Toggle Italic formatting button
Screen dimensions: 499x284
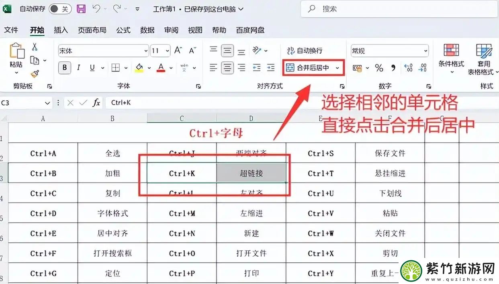point(78,68)
